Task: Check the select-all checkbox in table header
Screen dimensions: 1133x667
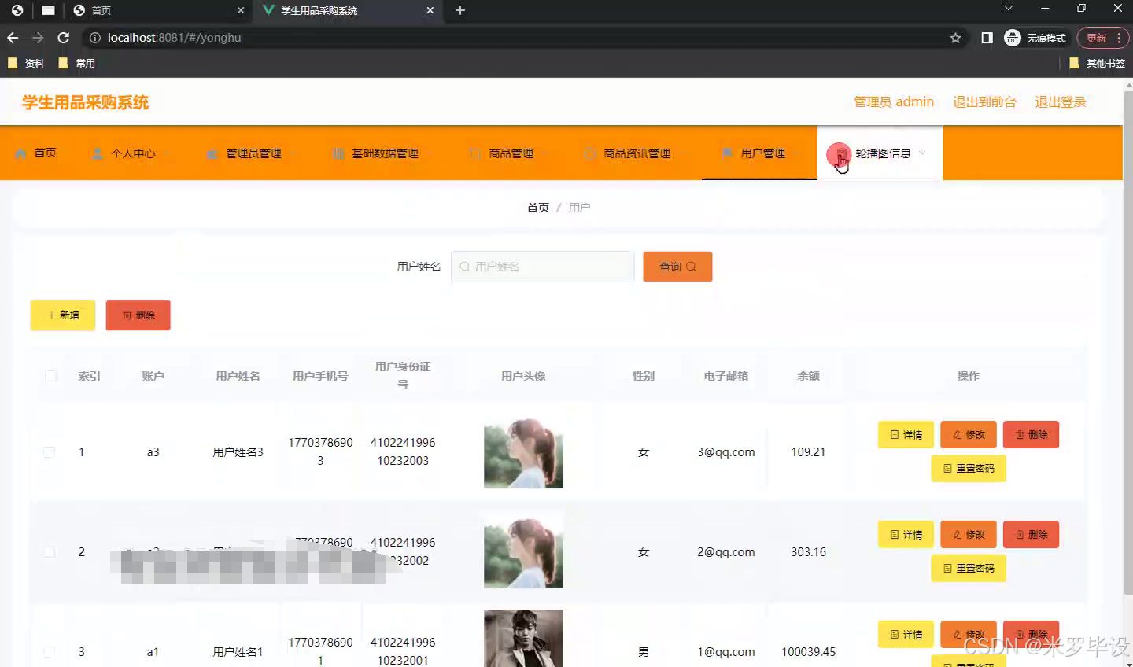Action: point(50,375)
